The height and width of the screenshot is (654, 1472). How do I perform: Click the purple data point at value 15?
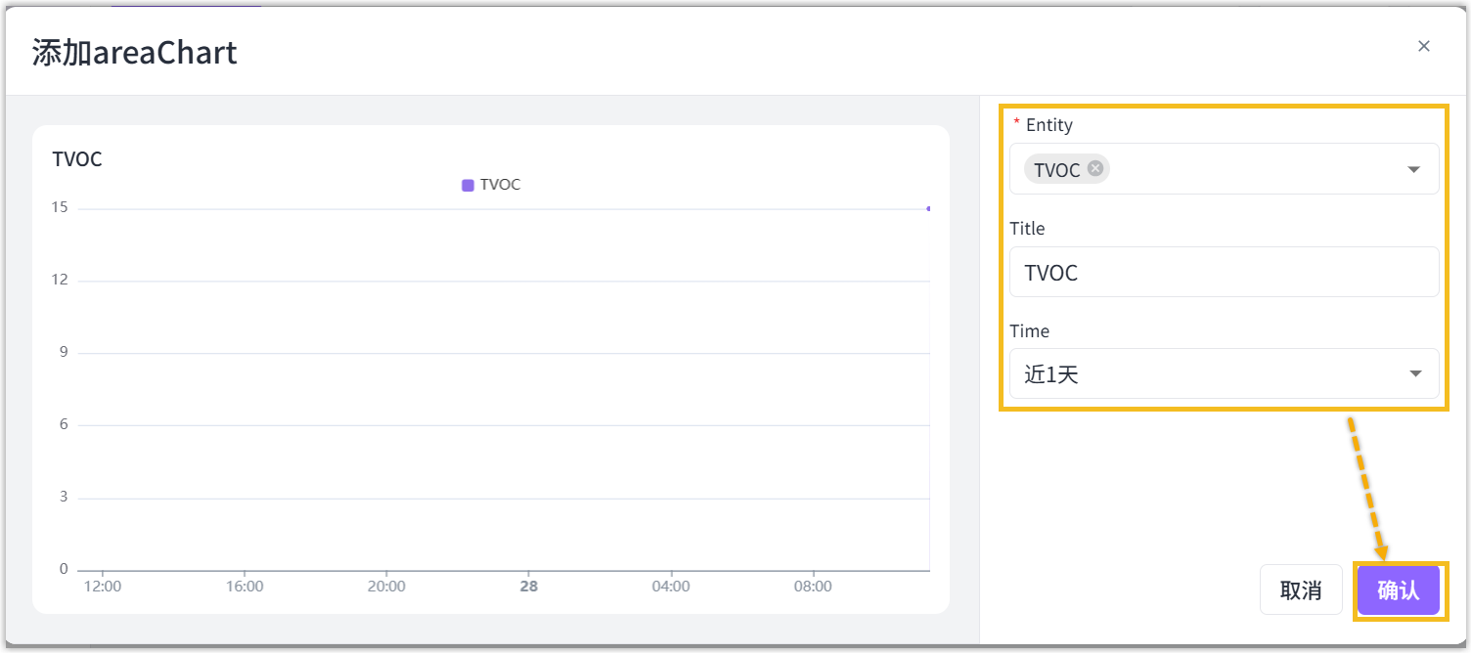click(x=927, y=208)
